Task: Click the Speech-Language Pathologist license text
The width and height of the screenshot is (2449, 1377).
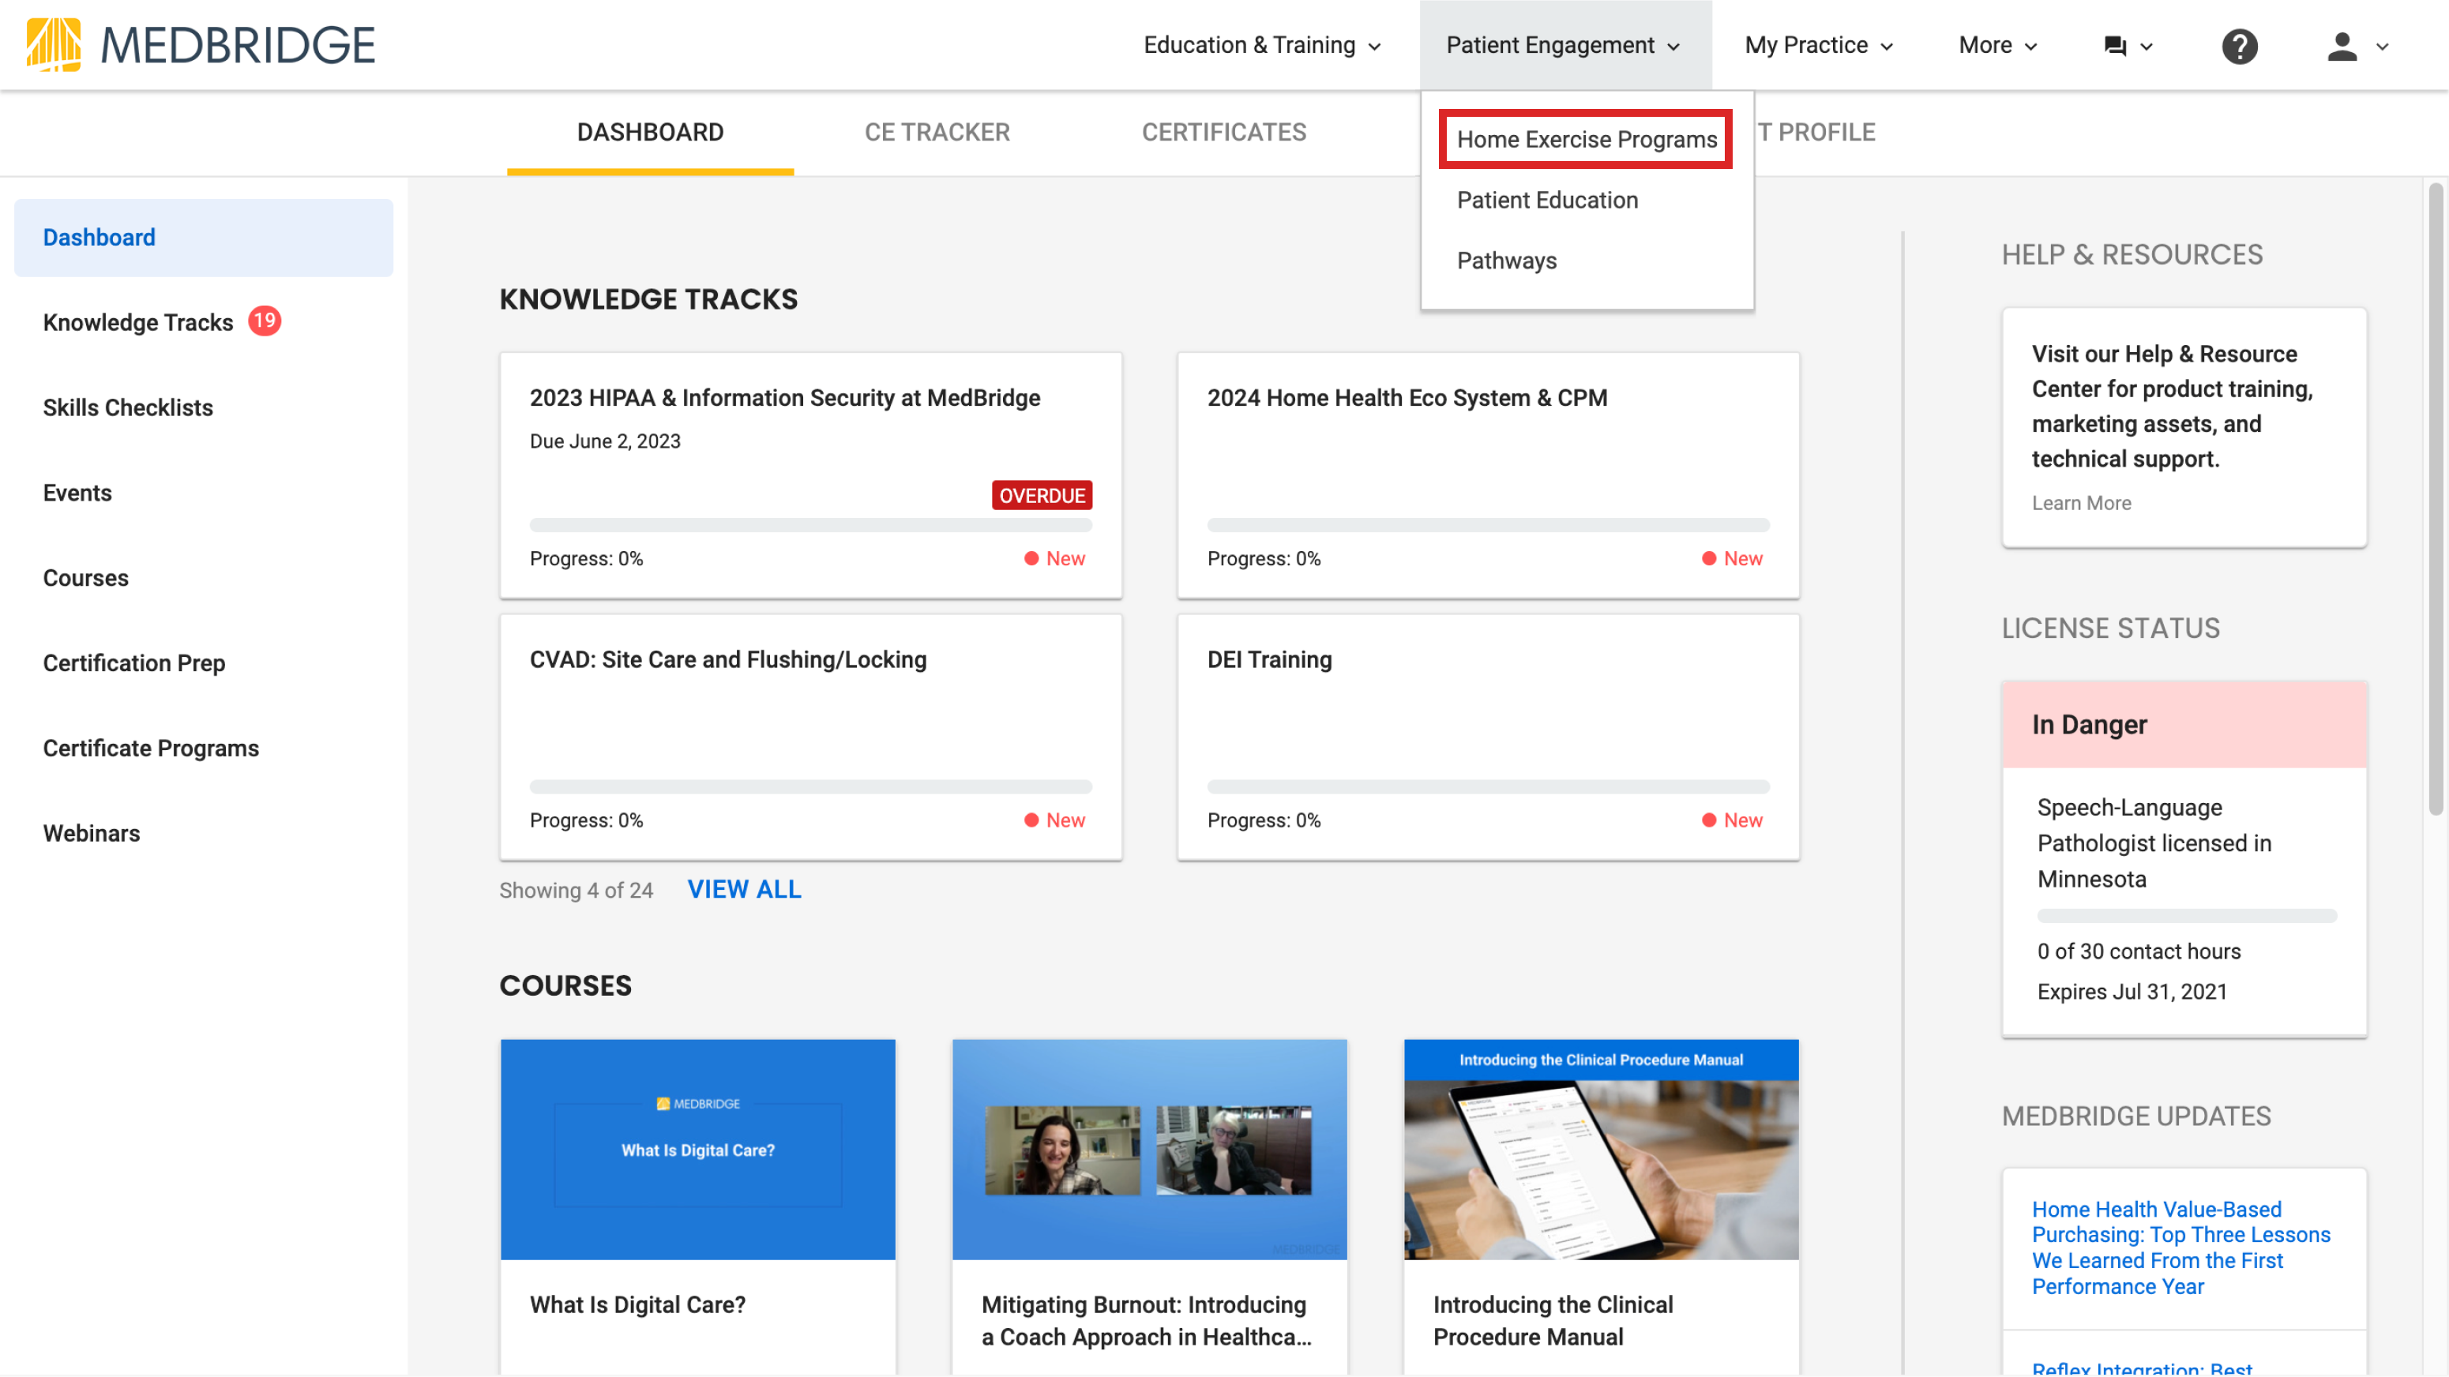Action: click(2154, 843)
